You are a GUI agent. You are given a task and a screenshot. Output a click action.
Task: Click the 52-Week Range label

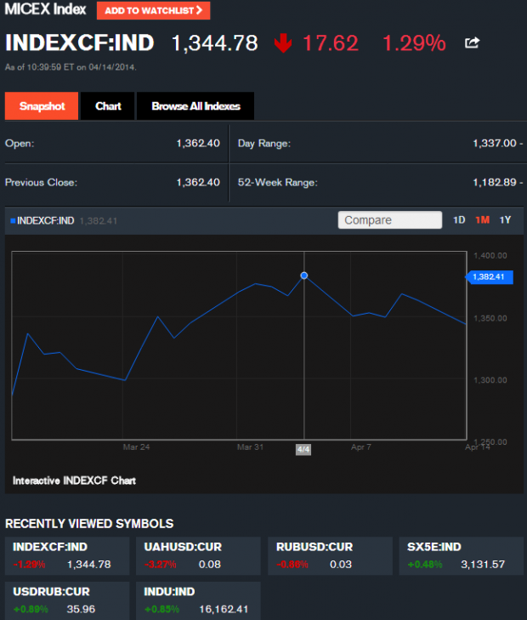278,182
